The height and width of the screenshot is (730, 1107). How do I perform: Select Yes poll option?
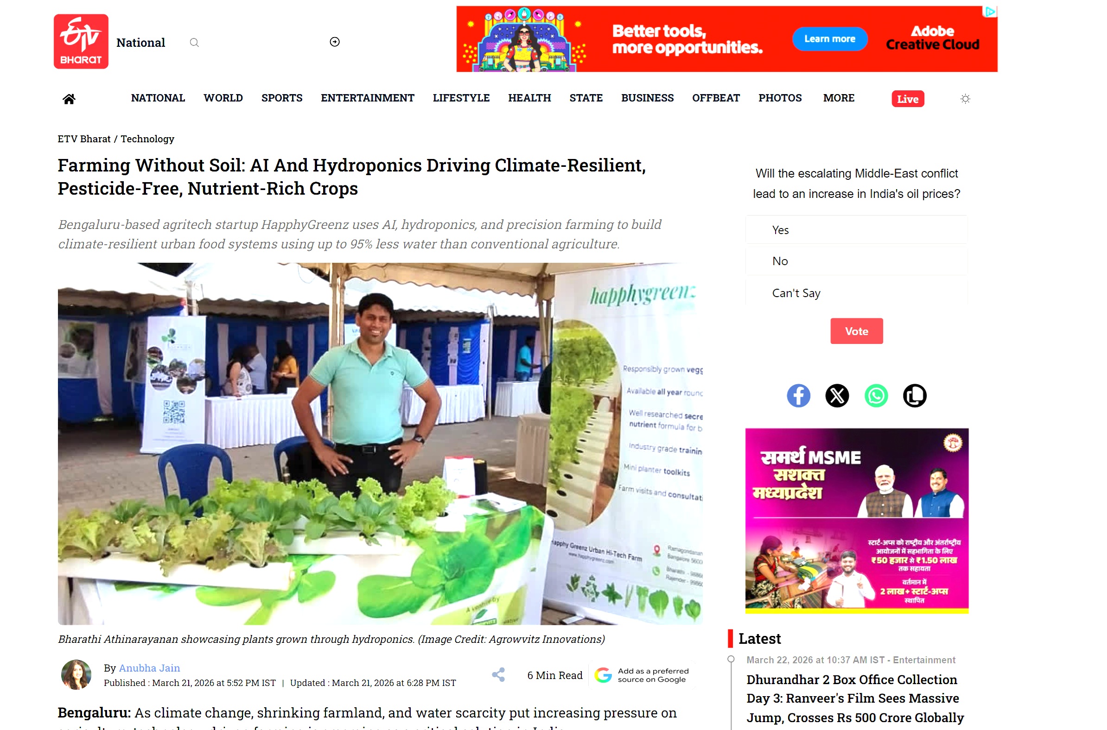click(857, 230)
